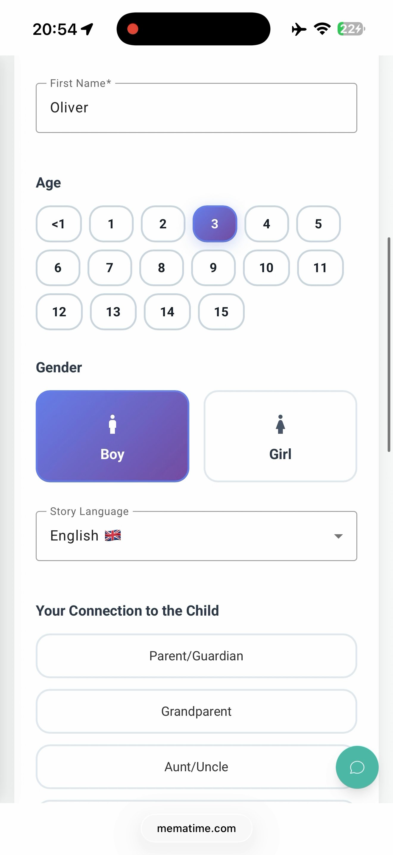393x855 pixels.
Task: Tap the UK flag icon
Action: pos(113,536)
